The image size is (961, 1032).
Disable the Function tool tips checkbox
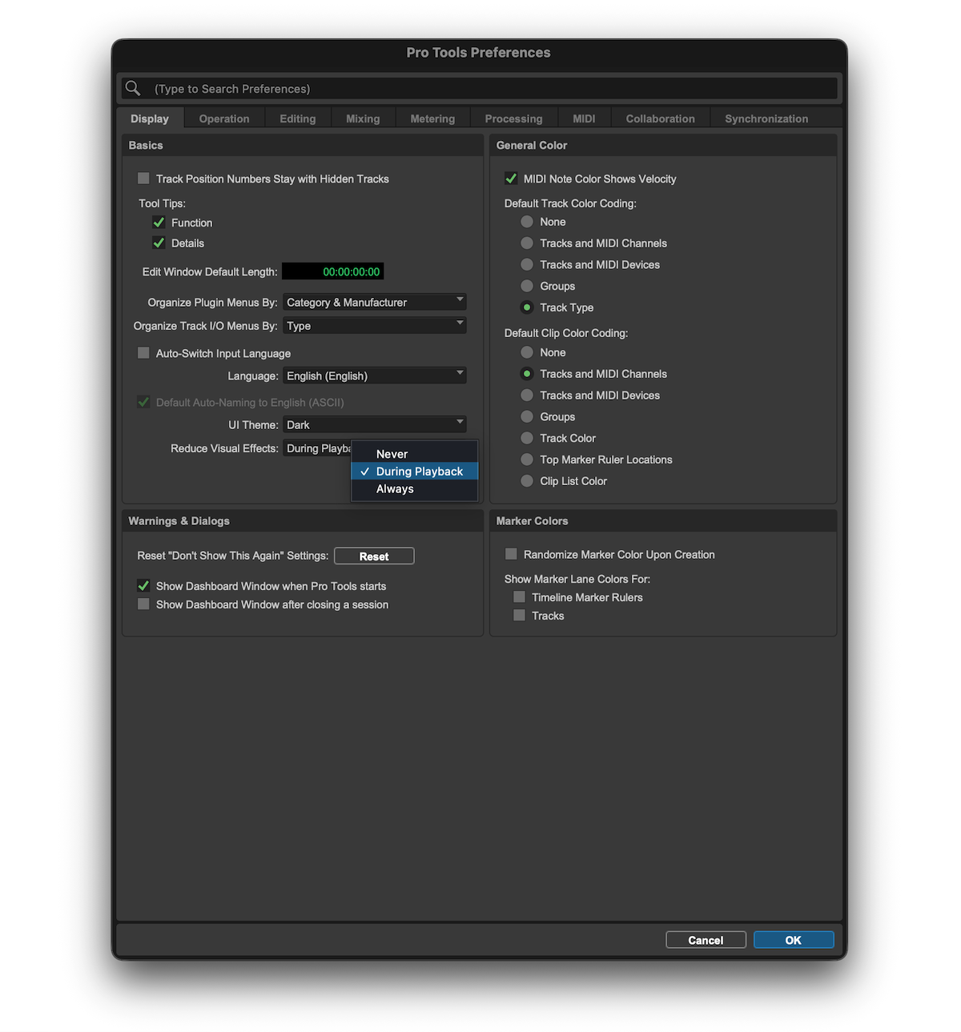159,223
